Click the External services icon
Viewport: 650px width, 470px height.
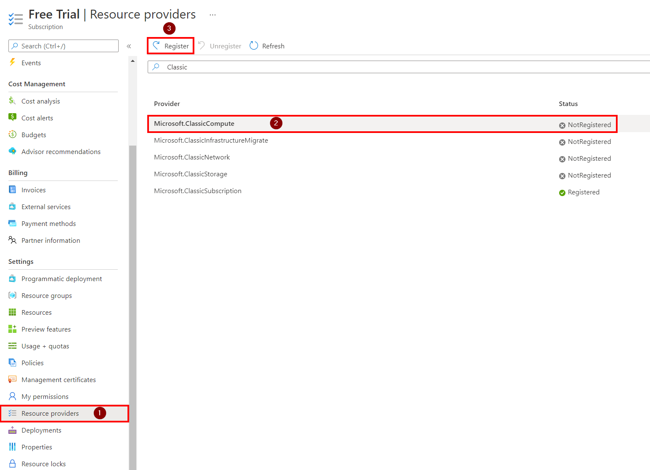12,206
